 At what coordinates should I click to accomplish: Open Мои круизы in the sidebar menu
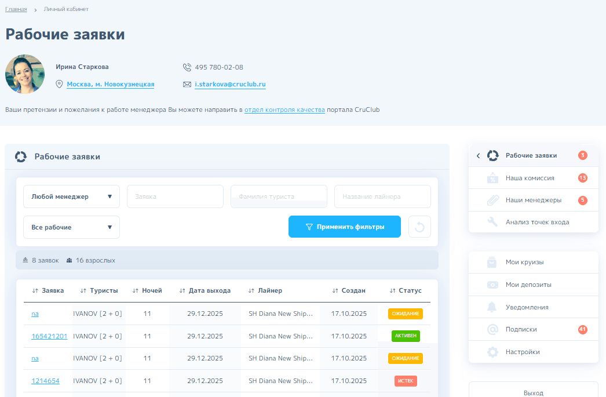(524, 262)
